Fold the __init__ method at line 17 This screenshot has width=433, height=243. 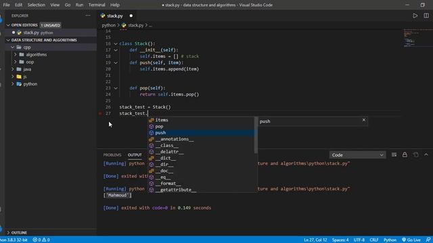116,50
